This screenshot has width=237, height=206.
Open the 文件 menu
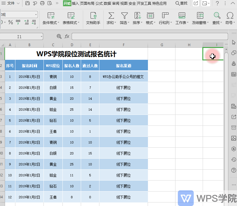coord(10,3)
